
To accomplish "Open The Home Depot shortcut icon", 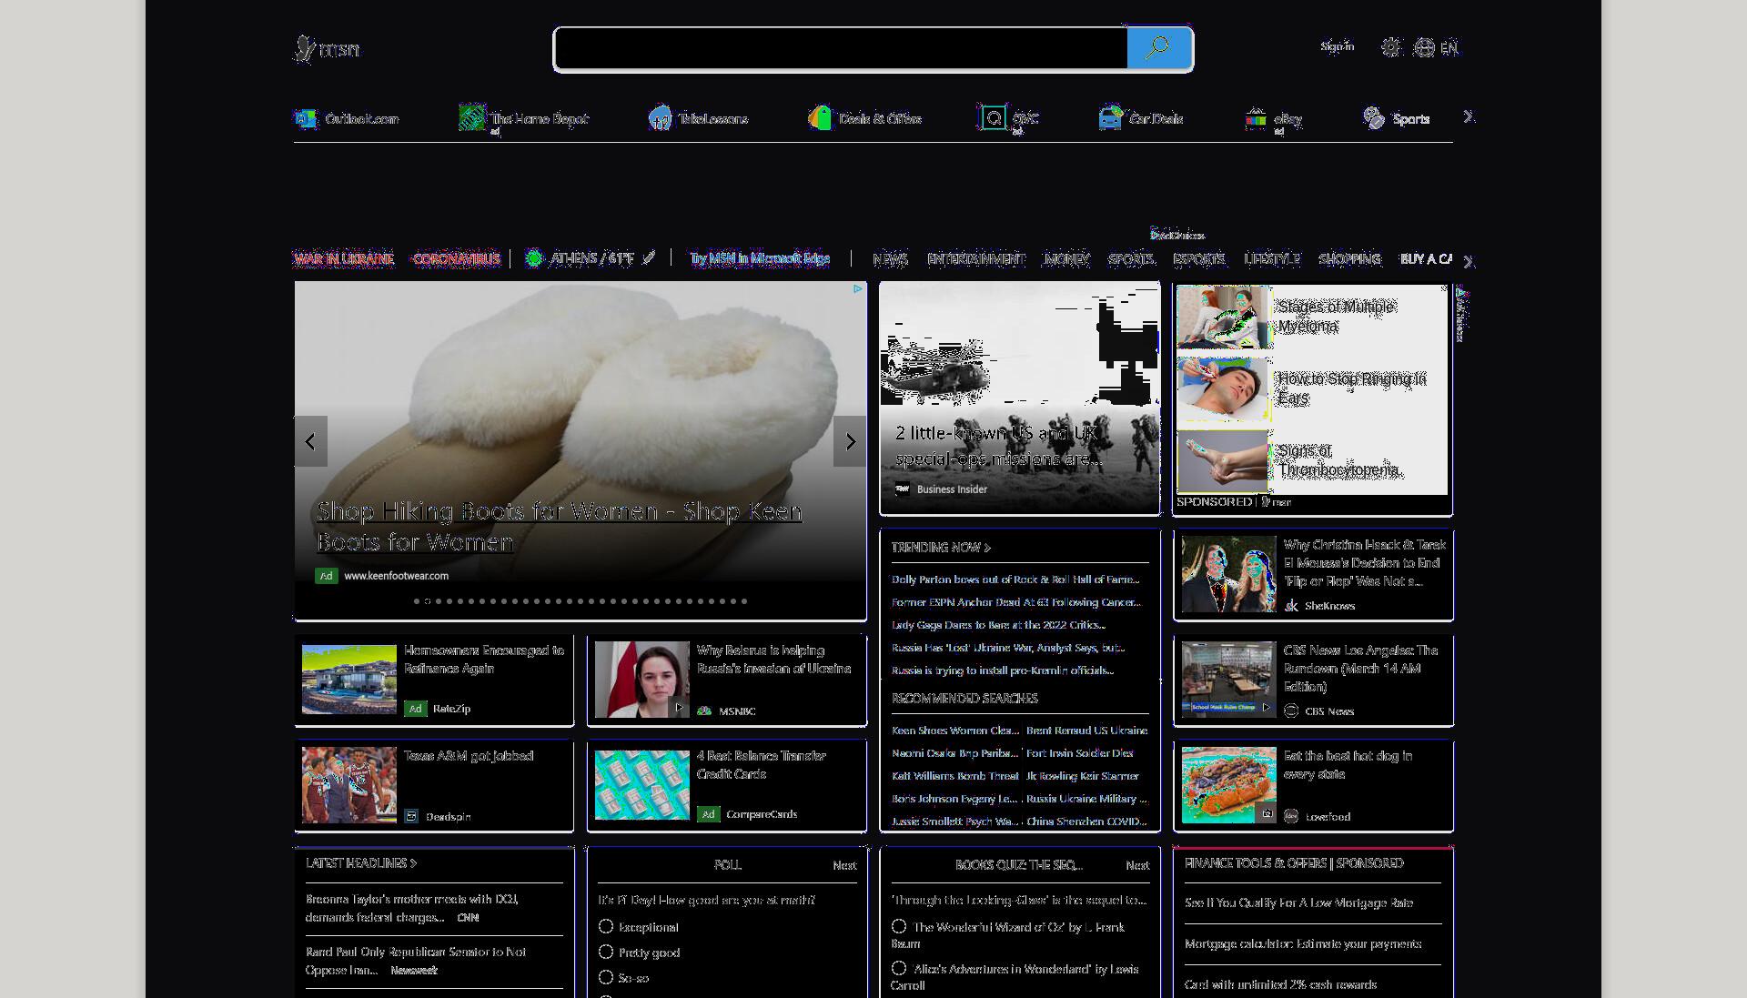I will [x=472, y=118].
